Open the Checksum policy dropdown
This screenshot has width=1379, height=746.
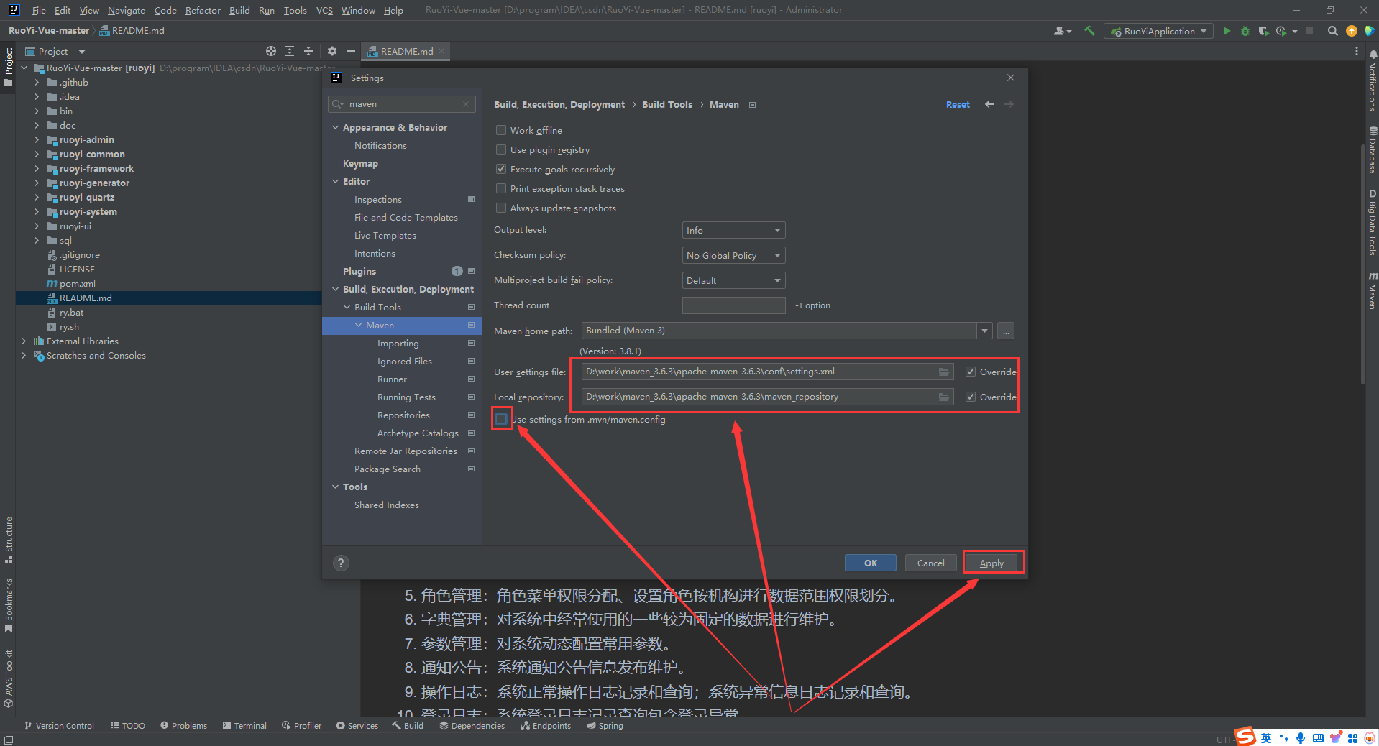pyautogui.click(x=733, y=255)
